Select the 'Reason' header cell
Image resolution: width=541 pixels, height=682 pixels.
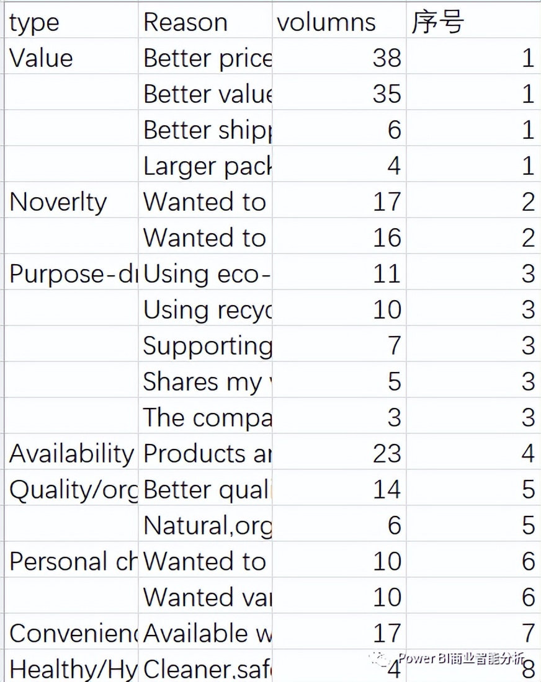[205, 20]
